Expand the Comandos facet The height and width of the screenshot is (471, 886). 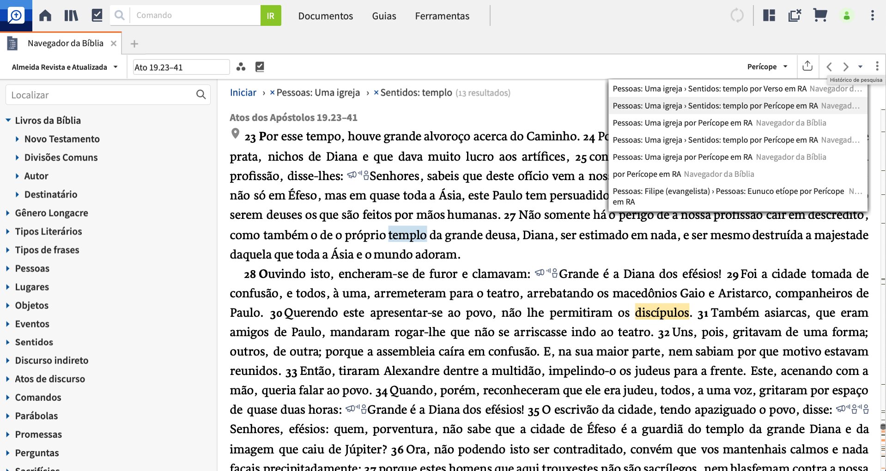pyautogui.click(x=8, y=397)
